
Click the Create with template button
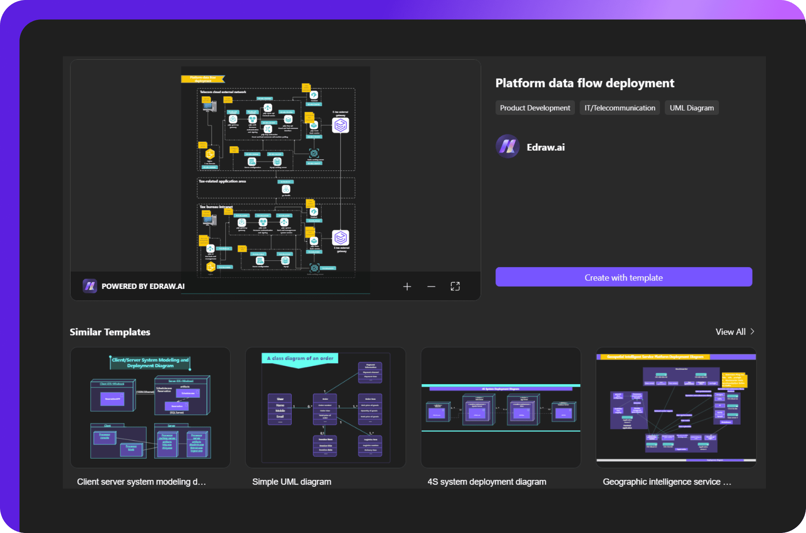tap(624, 277)
